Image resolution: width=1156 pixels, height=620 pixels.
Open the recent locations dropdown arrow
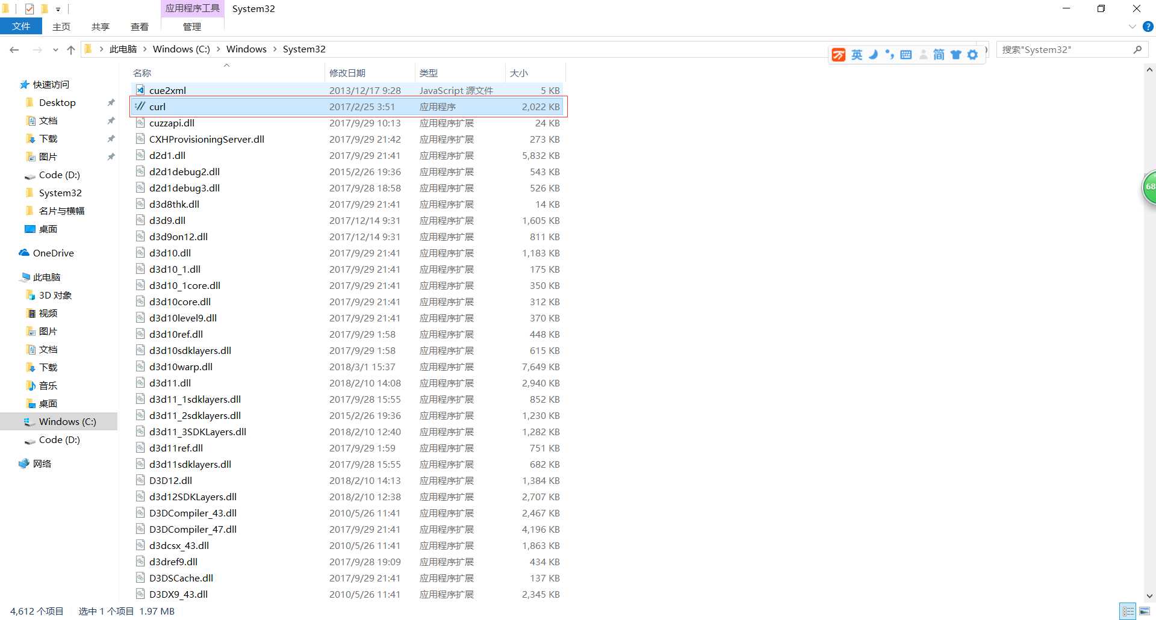click(55, 50)
